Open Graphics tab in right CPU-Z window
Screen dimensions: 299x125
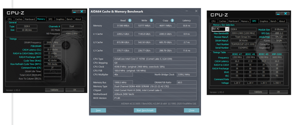click(264, 21)
